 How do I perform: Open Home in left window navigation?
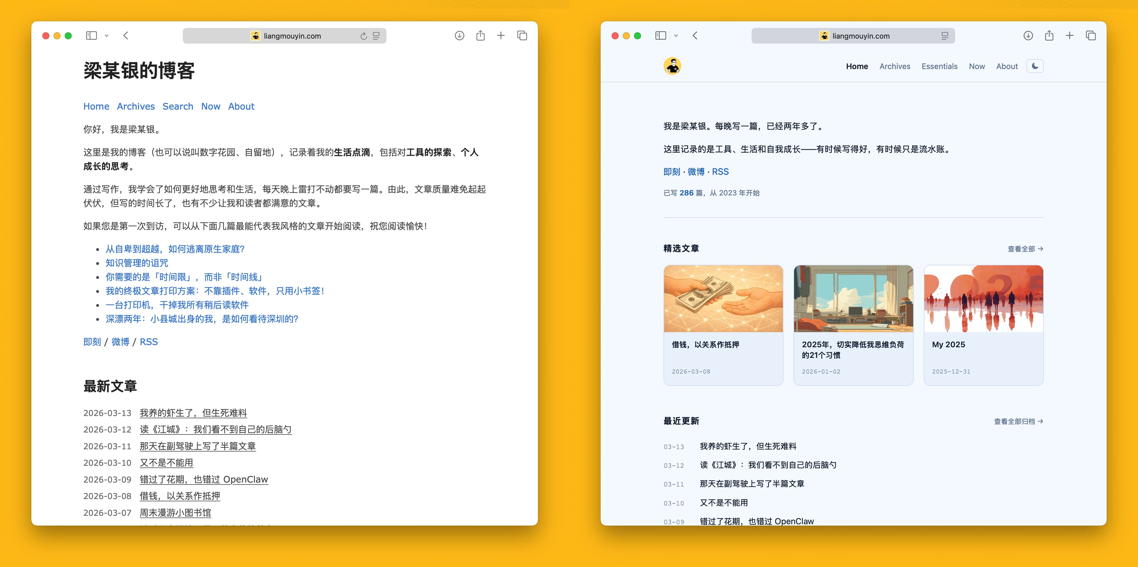96,107
